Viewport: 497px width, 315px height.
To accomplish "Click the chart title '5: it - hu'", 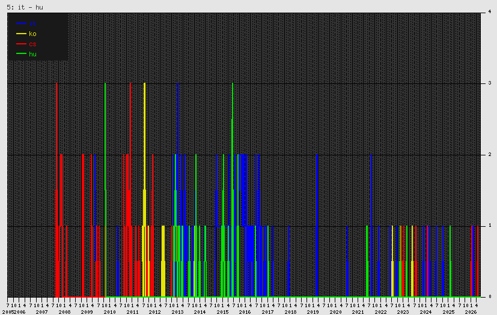I will tap(25, 7).
